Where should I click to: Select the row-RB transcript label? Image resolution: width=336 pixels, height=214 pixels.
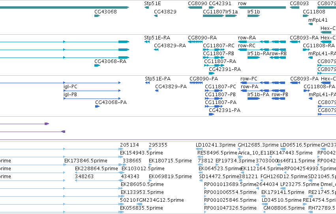(x=278, y=54)
